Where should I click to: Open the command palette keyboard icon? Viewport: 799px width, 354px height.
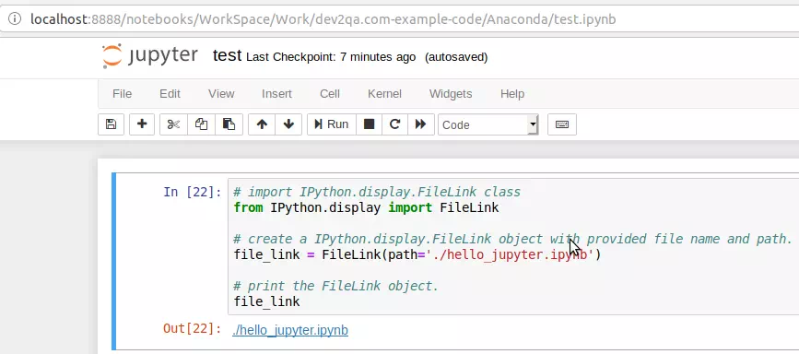(x=562, y=124)
